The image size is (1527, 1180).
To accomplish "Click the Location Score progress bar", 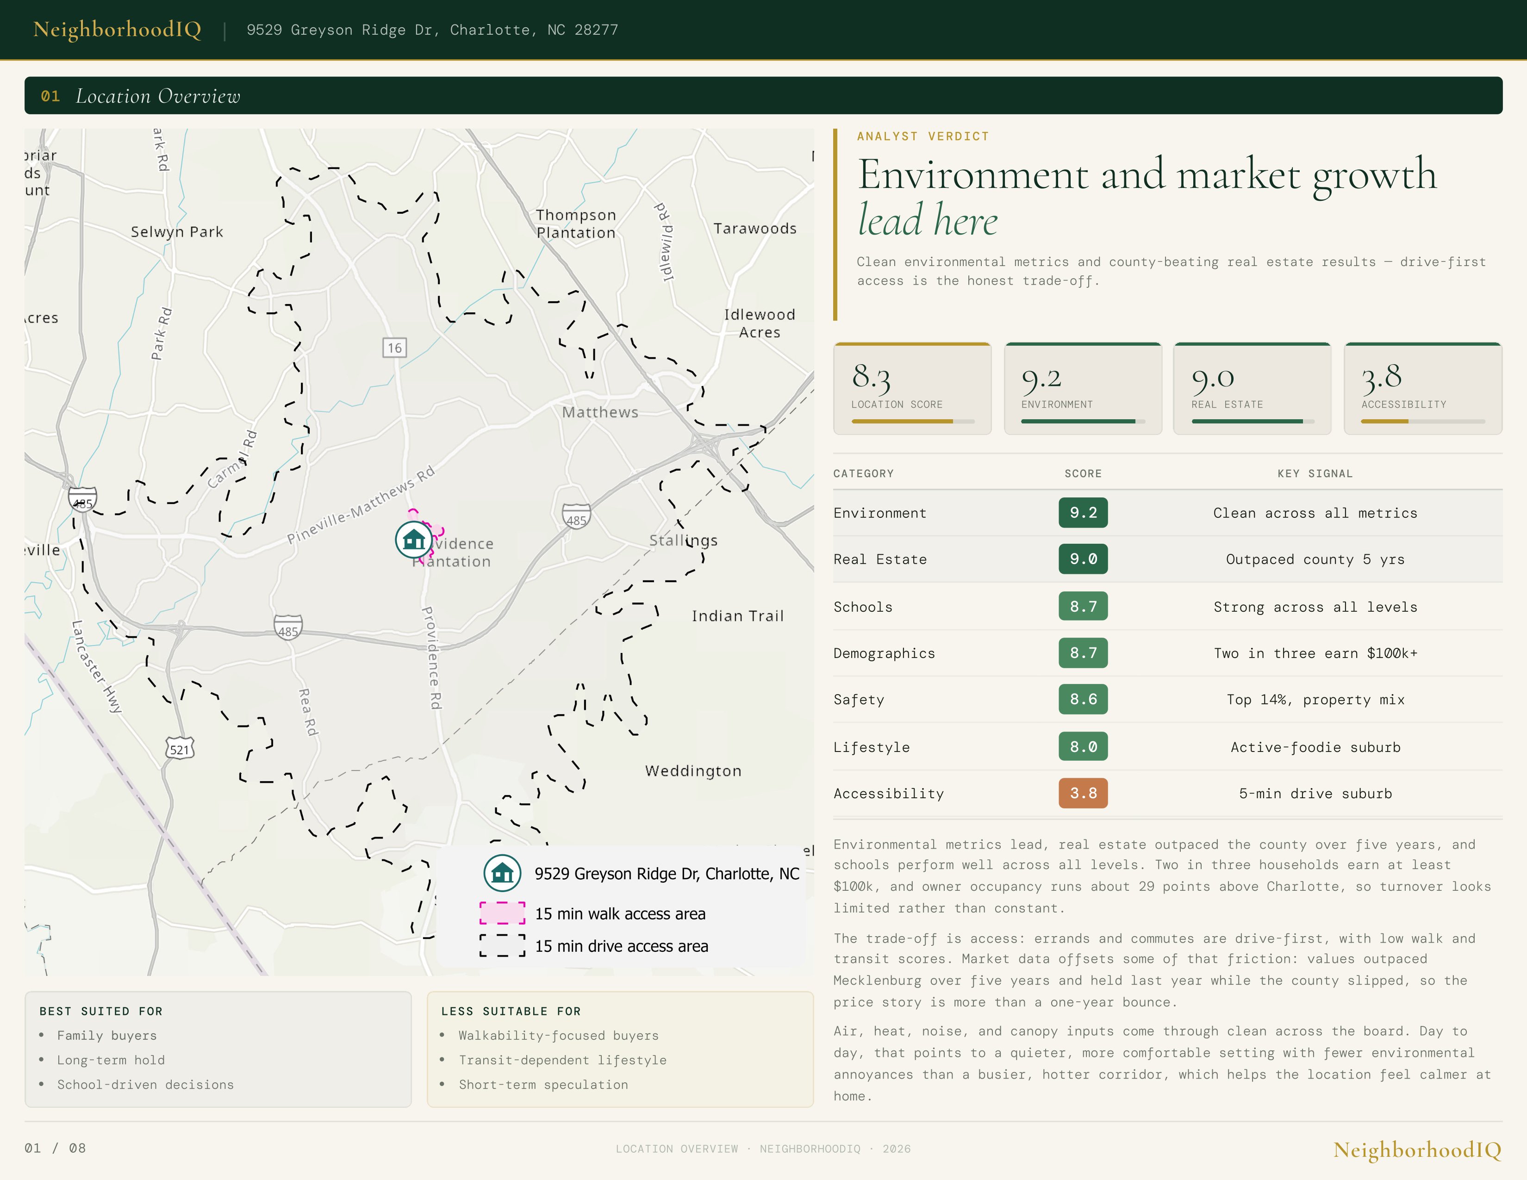I will pos(912,422).
